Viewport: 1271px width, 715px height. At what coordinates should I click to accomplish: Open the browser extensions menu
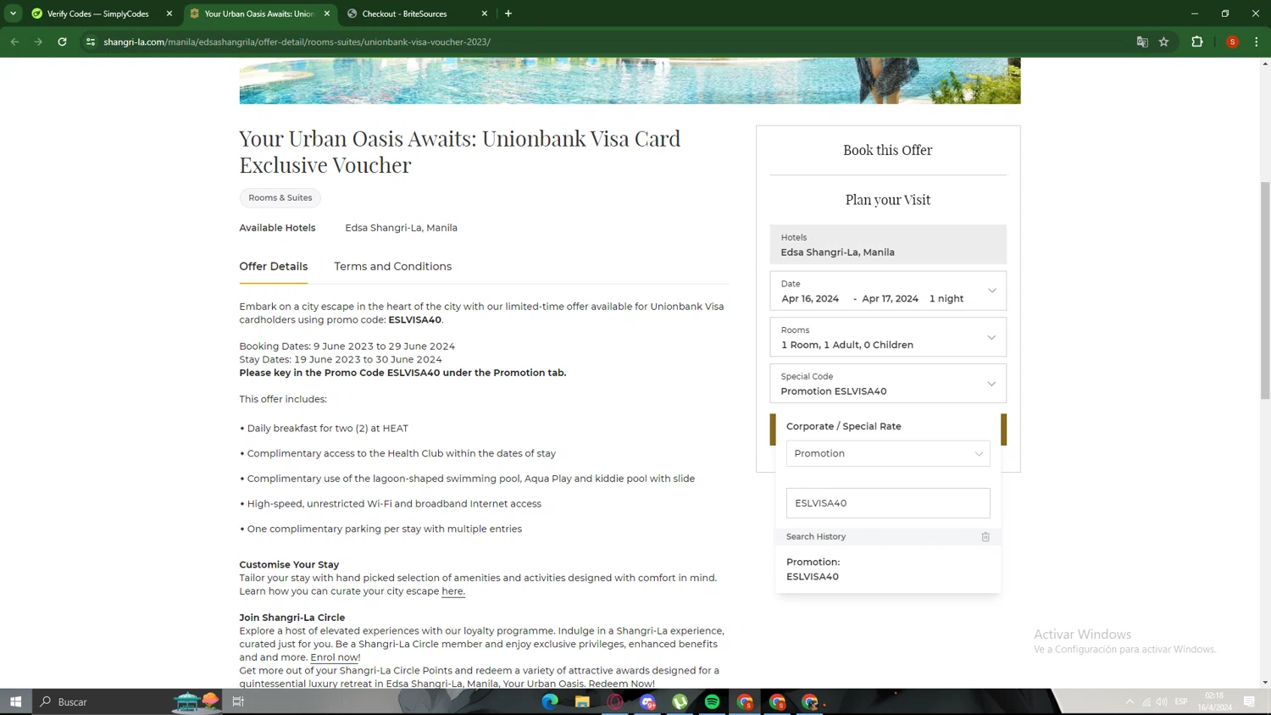coord(1197,42)
